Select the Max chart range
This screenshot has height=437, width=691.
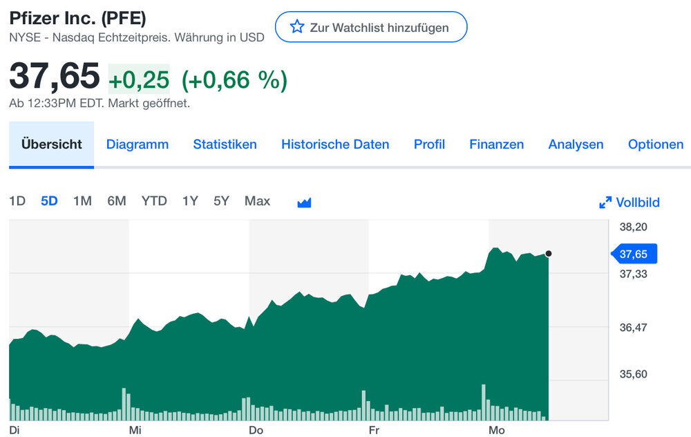pyautogui.click(x=257, y=201)
